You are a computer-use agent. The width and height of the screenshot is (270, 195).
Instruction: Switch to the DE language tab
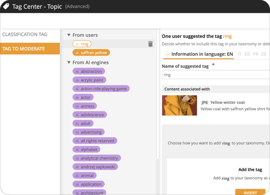[x=247, y=54]
